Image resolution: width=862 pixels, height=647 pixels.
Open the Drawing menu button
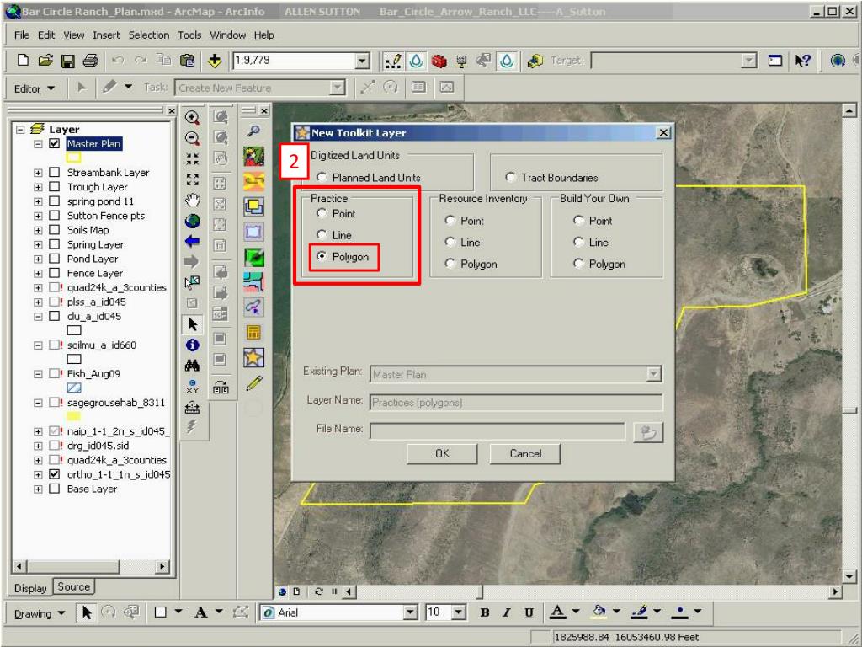coord(39,613)
